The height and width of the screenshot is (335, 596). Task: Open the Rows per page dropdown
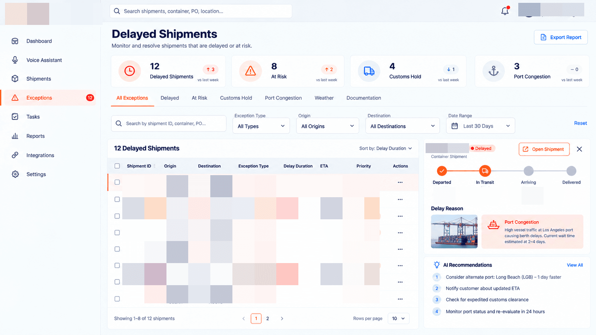point(398,318)
